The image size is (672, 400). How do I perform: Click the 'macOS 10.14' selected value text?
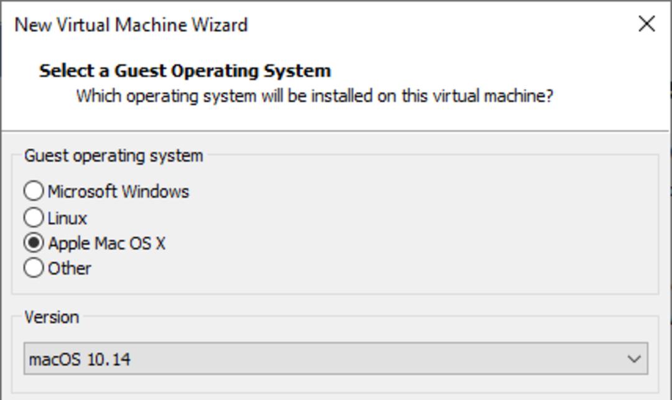coord(80,360)
